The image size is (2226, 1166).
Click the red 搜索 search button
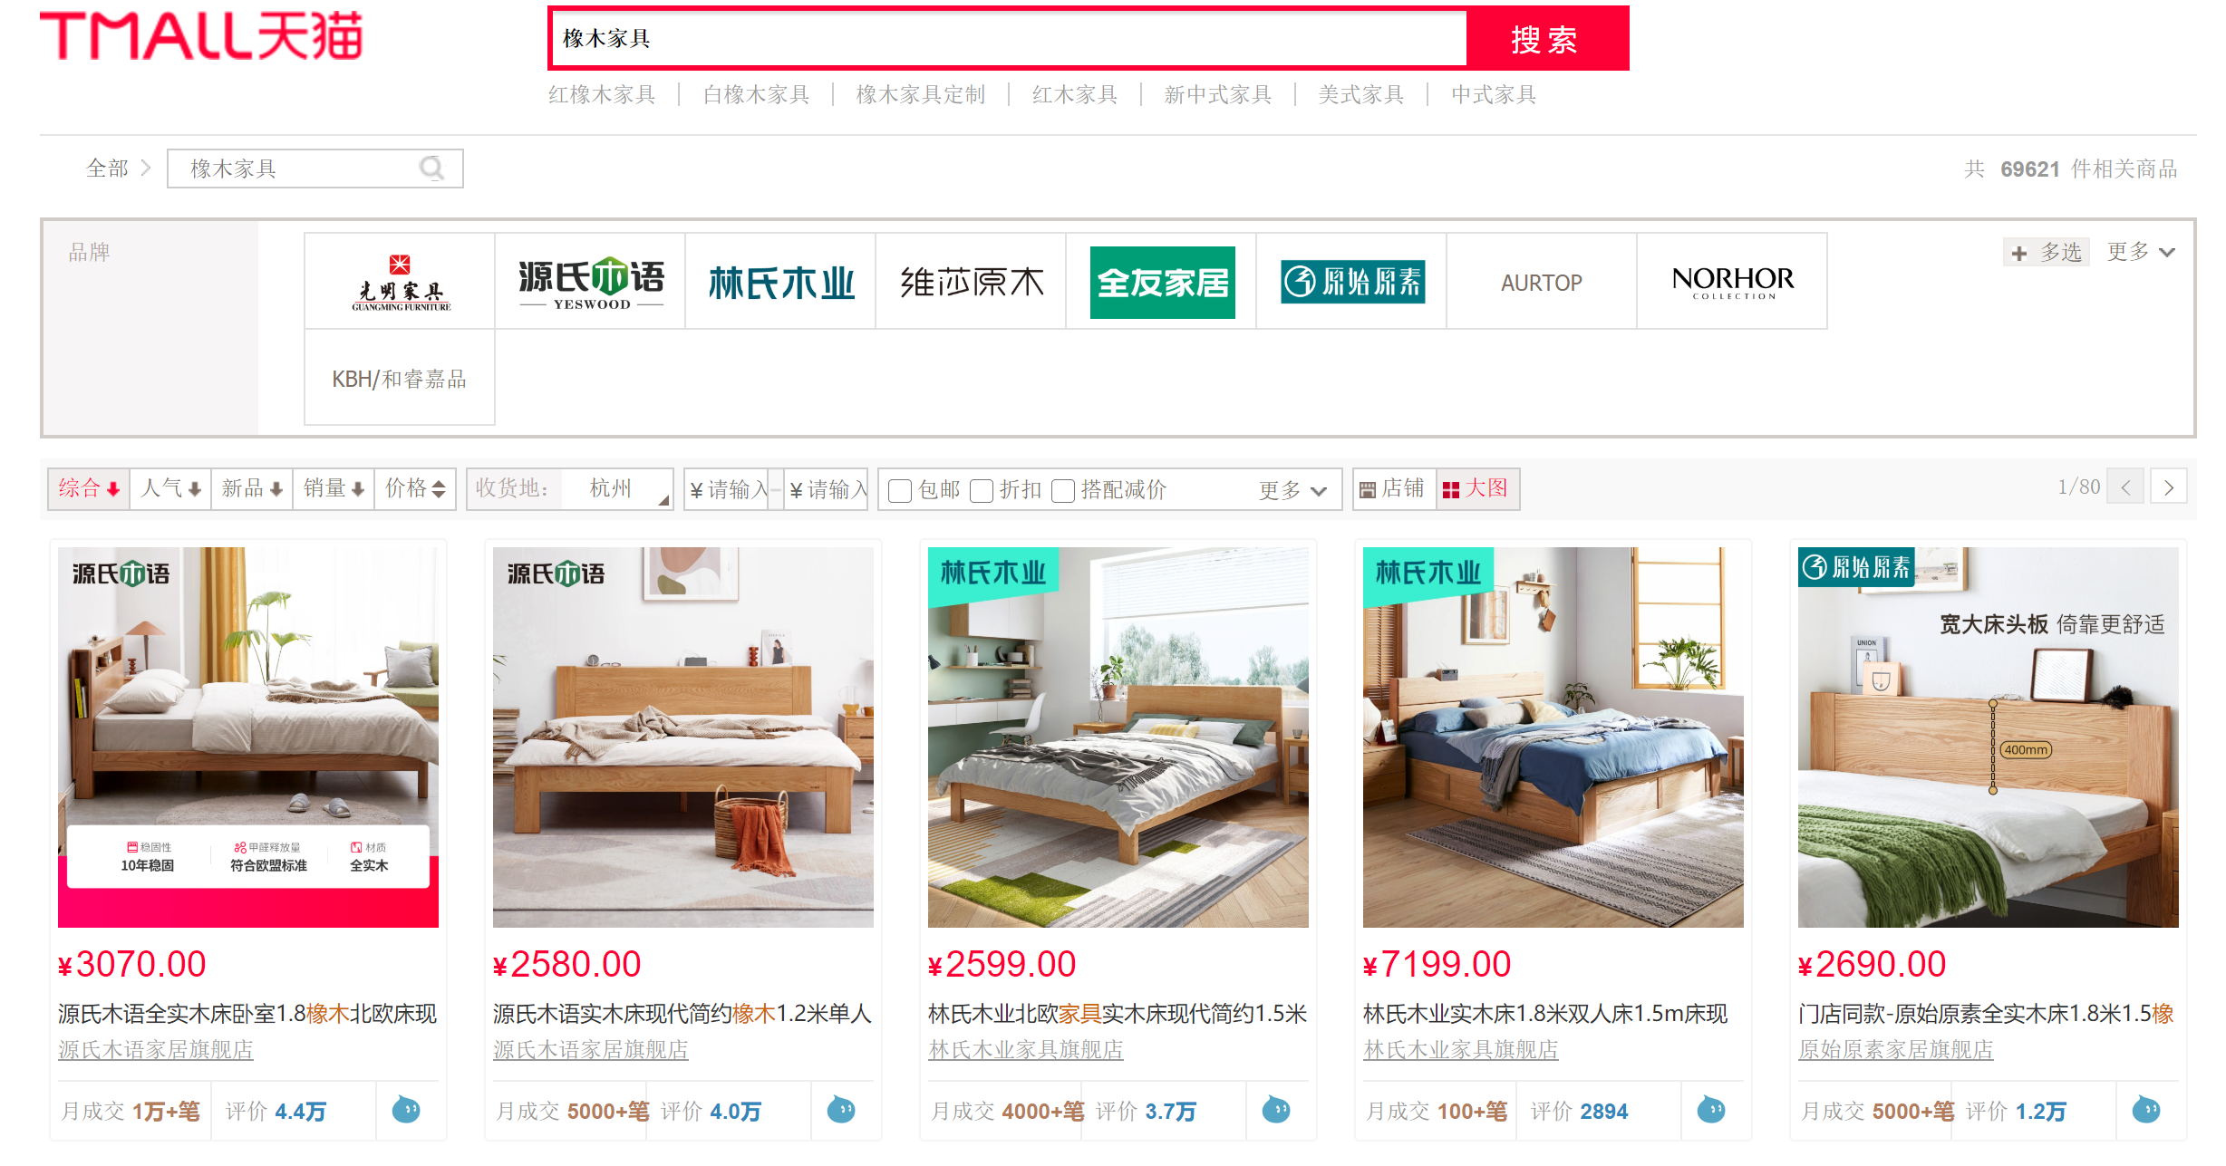pos(1546,39)
